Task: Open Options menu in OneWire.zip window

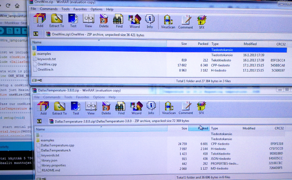Action: tap(96, 9)
